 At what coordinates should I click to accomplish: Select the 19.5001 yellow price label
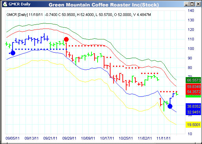(x=193, y=125)
